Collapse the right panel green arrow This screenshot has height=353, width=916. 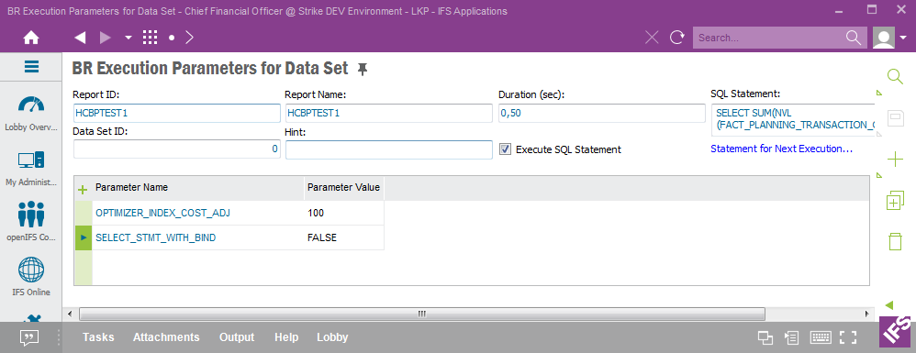coord(889,305)
